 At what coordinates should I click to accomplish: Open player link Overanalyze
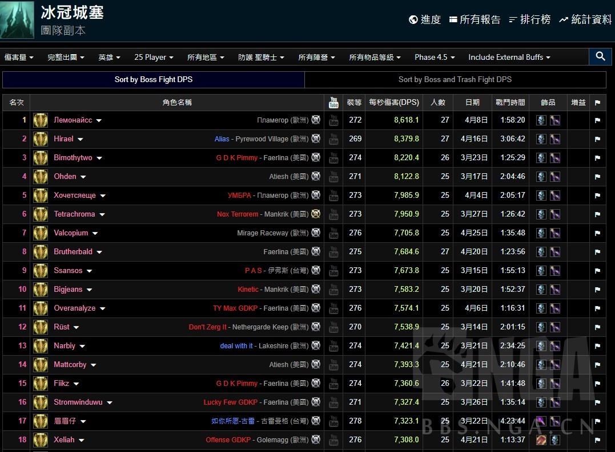tap(75, 308)
